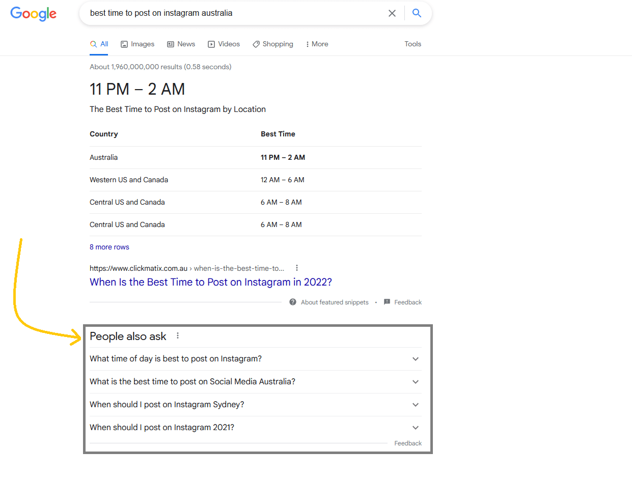Click the Google logo
This screenshot has height=479, width=632.
pos(34,14)
